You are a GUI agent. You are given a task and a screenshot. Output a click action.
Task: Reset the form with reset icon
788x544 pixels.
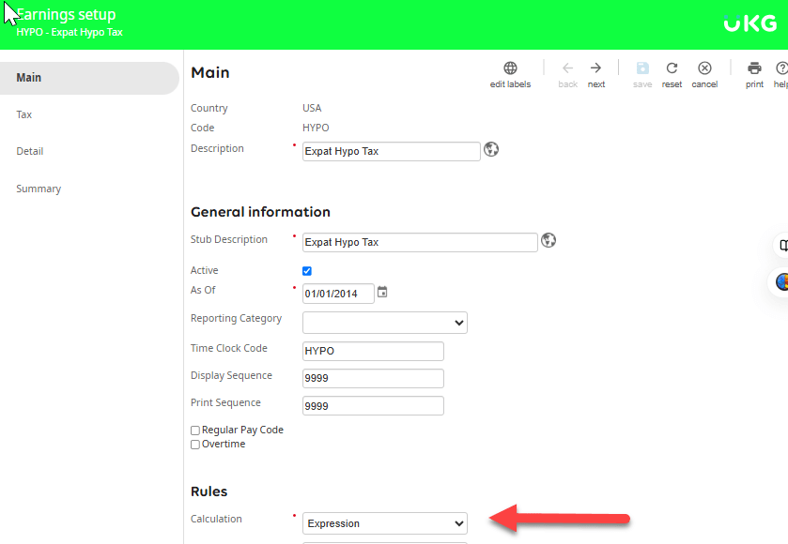point(672,68)
